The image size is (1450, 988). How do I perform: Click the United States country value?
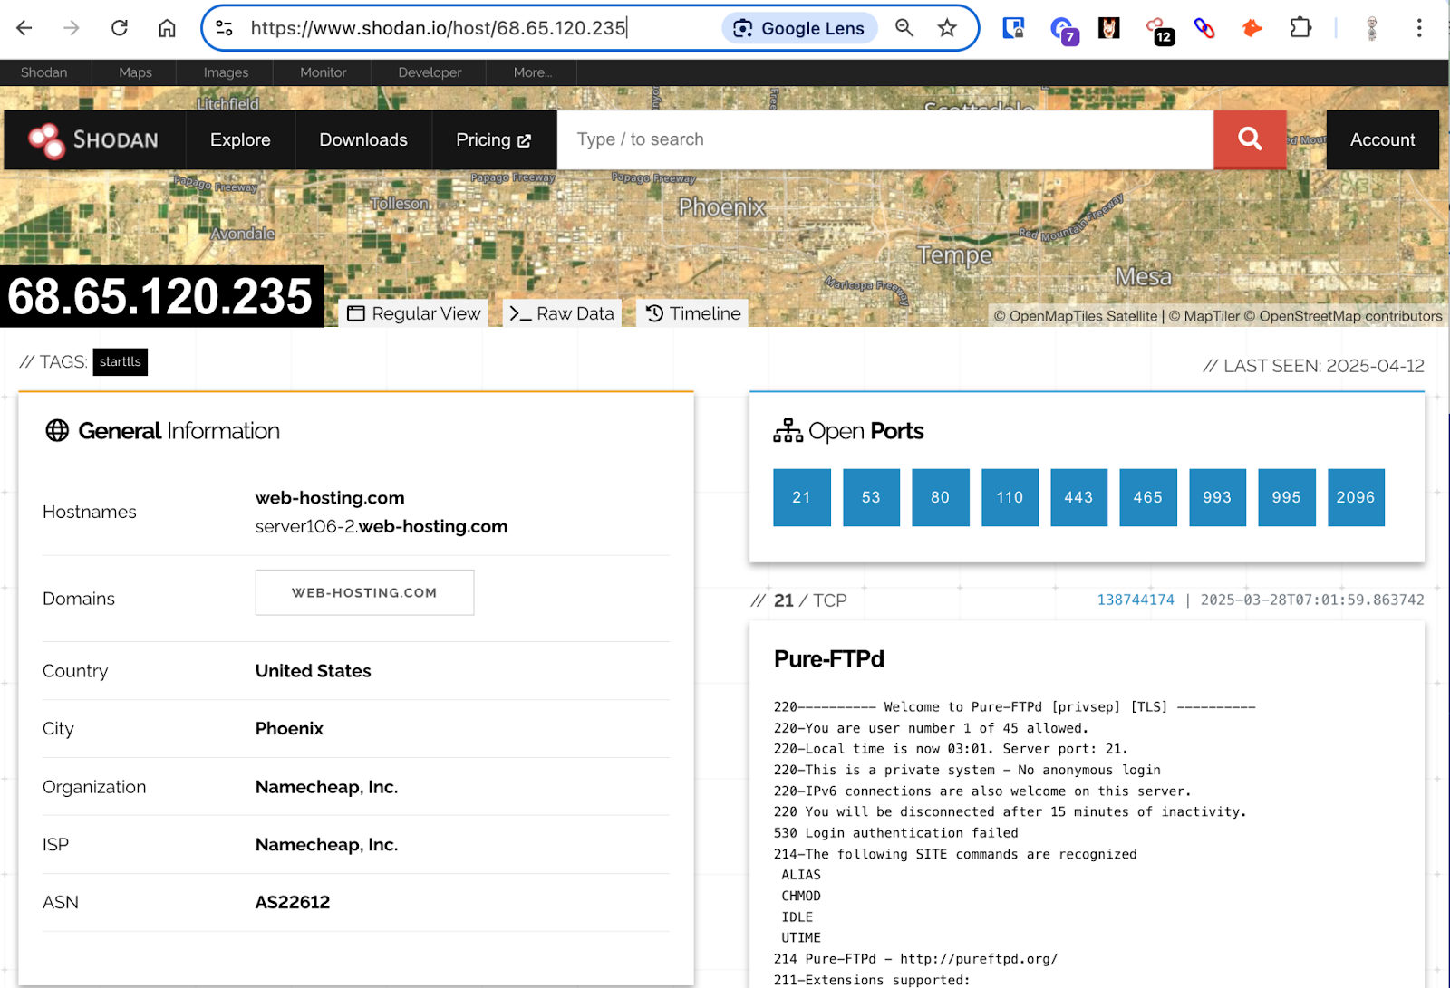coord(314,670)
